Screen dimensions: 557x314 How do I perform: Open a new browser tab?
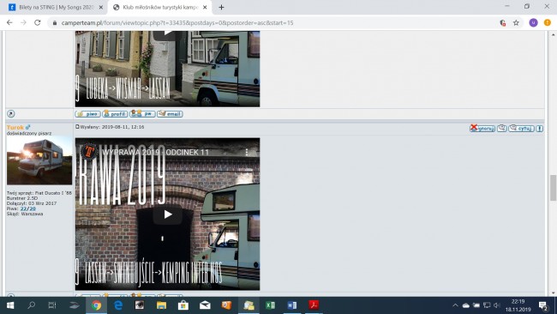coord(221,7)
